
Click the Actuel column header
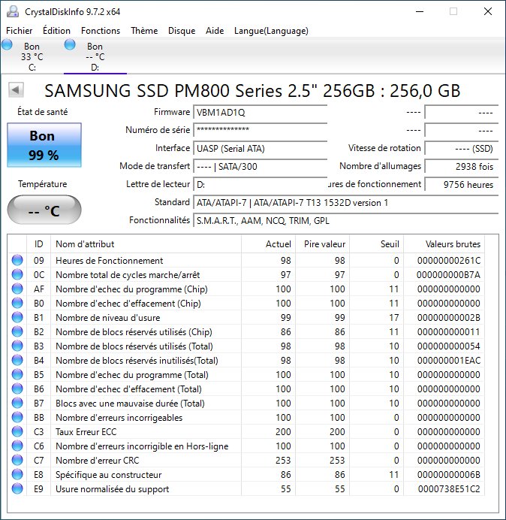tap(269, 244)
